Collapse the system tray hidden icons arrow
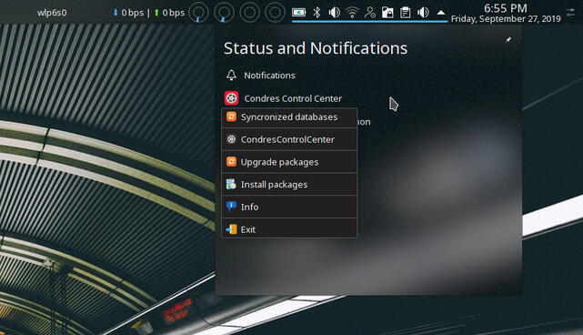Viewport: 583px width, 335px height. (x=440, y=13)
